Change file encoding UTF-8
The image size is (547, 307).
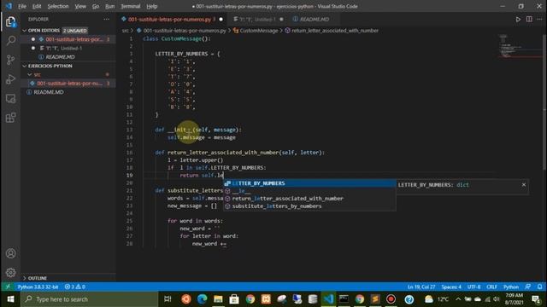(x=473, y=287)
